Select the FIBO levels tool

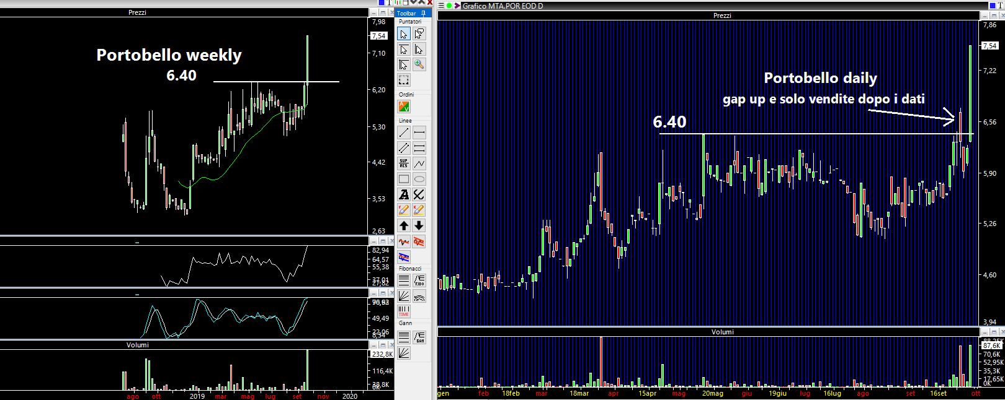click(419, 281)
